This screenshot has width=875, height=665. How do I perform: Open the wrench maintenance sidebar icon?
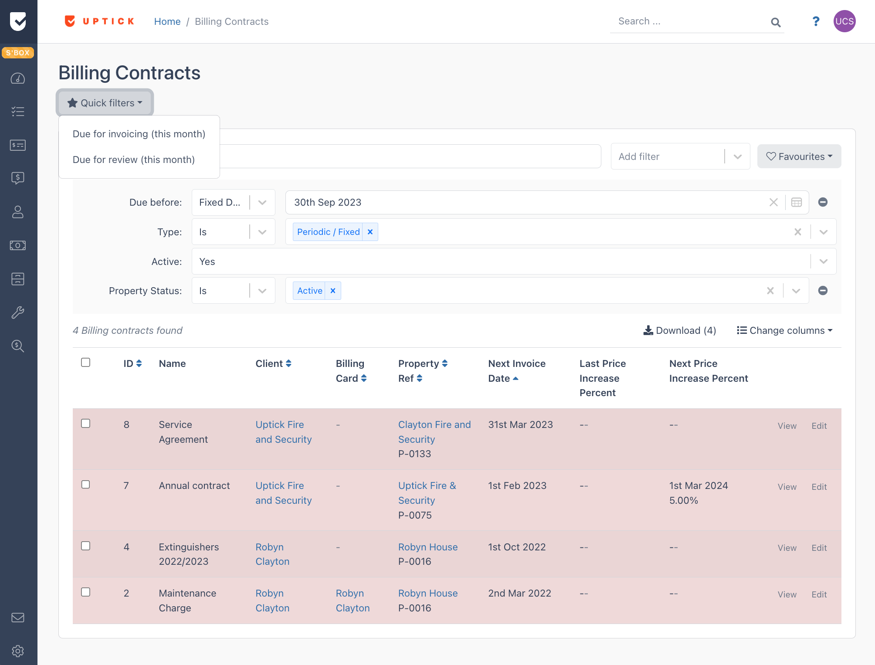pos(18,312)
